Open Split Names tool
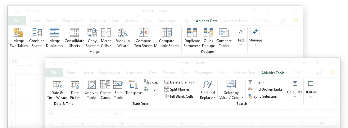The image size is (348, 128). 177,89
